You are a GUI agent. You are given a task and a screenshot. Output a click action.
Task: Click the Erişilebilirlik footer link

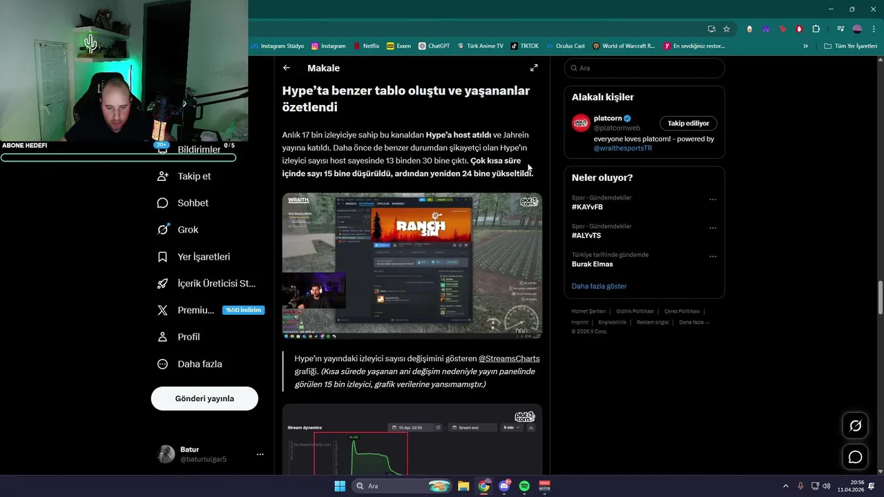pos(613,322)
